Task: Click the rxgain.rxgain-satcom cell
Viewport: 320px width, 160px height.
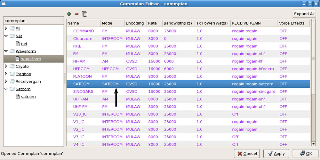Action: 253,84
